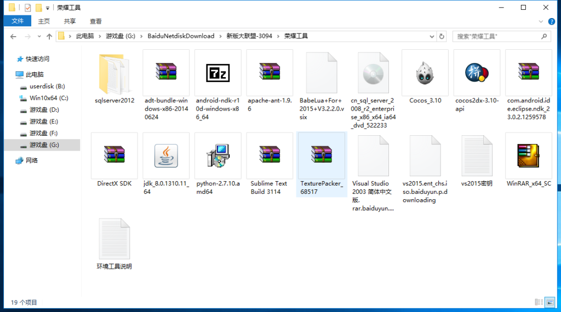Select the python-2.7.10.amd64 installer

click(218, 155)
